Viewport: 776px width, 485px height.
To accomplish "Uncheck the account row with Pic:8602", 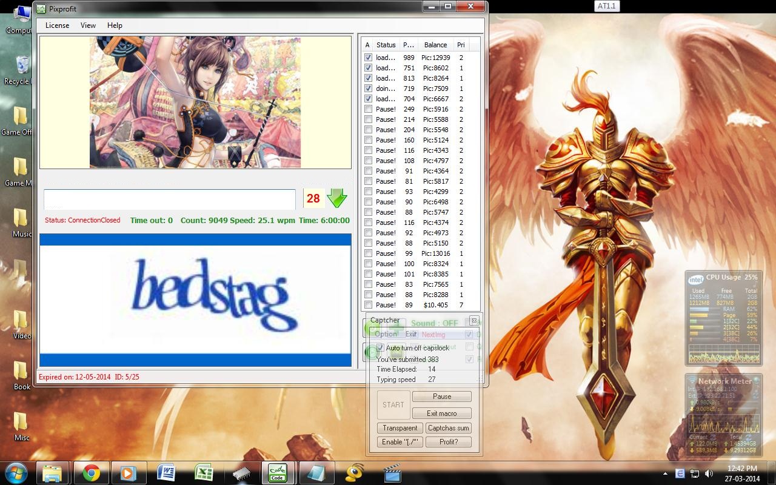I will pyautogui.click(x=368, y=68).
